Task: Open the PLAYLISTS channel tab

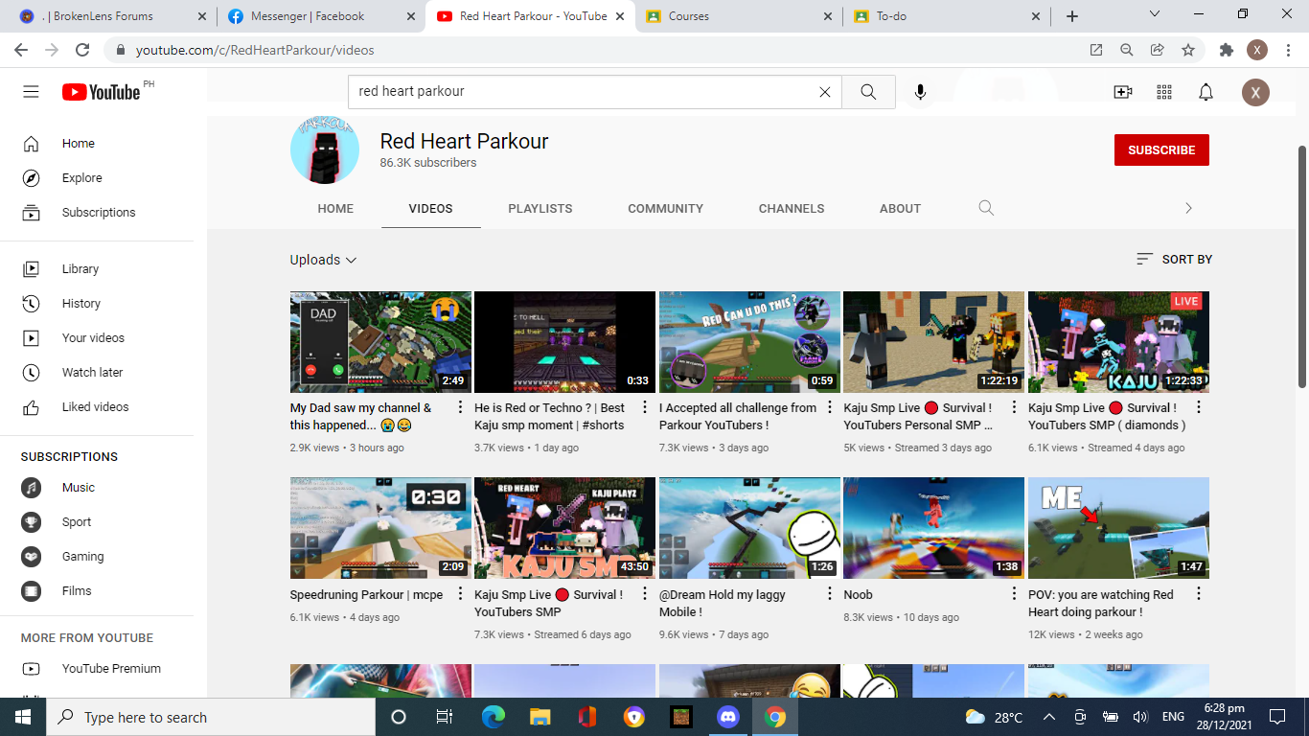Action: [x=540, y=208]
